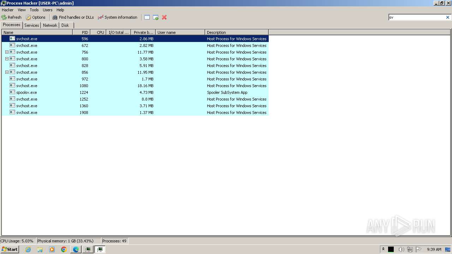
Task: Launch Internet Explorer from taskbar
Action: pyautogui.click(x=28, y=249)
